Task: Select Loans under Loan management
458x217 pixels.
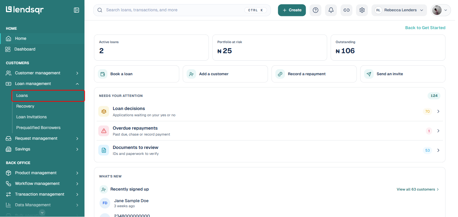Action: point(48,96)
